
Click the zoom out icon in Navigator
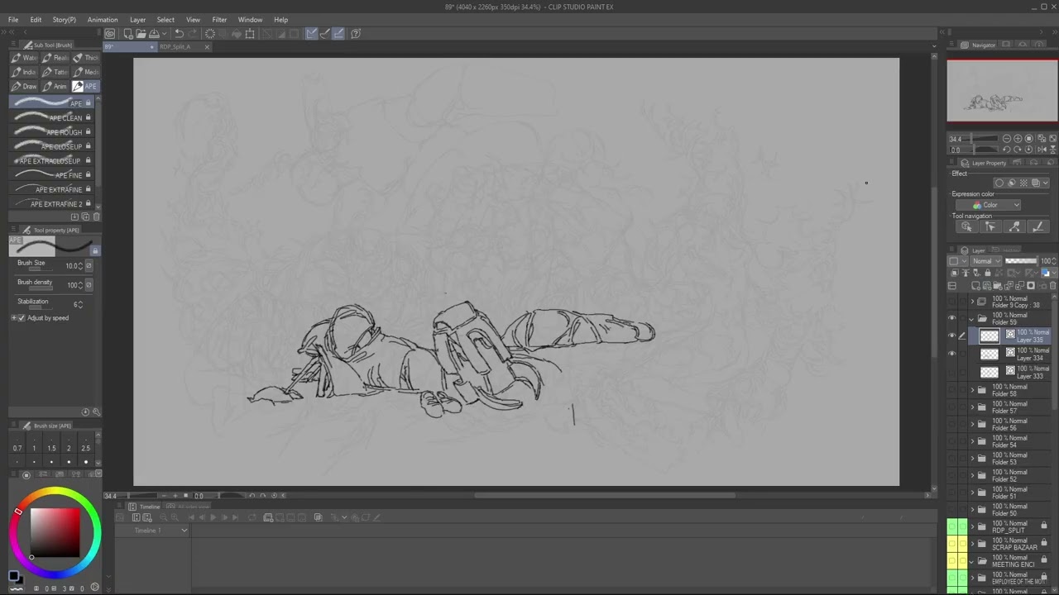click(x=1007, y=139)
